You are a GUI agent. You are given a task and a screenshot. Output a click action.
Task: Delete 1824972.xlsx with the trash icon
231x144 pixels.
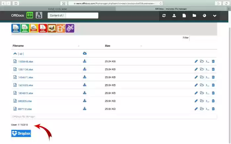pos(213,93)
